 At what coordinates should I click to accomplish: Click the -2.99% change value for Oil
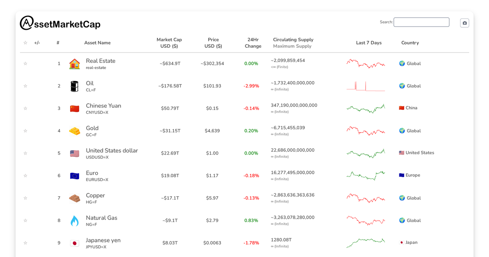(251, 86)
